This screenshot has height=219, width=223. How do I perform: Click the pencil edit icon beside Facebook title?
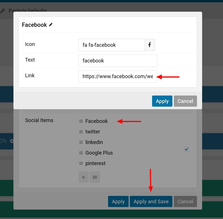click(x=51, y=25)
